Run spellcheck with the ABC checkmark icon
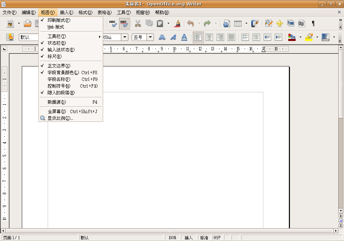344x241 pixels. [x=113, y=23]
